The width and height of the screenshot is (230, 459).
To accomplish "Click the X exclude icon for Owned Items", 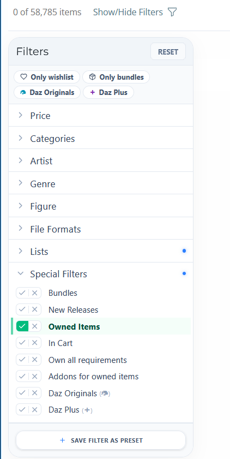I will (35, 326).
